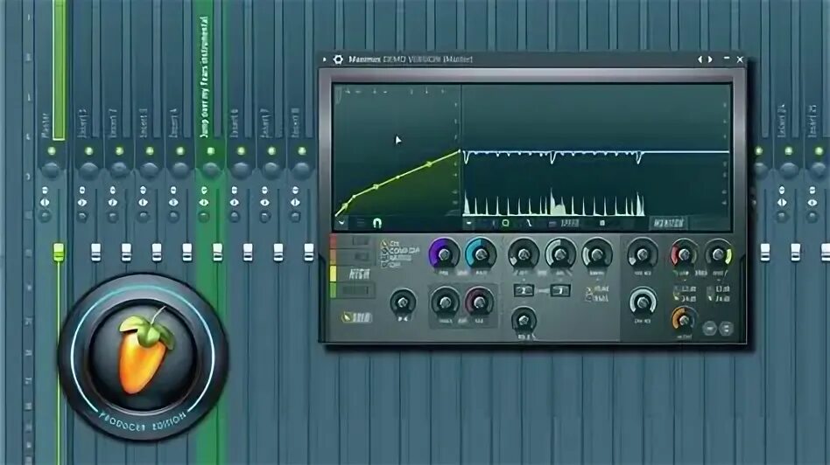Screen dimensions: 830x465
Task: Click the left hexagonal button at bottom right
Action: click(710, 329)
